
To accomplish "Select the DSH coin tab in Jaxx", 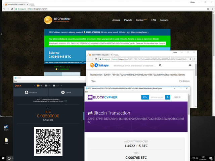I will click(x=56, y=86).
